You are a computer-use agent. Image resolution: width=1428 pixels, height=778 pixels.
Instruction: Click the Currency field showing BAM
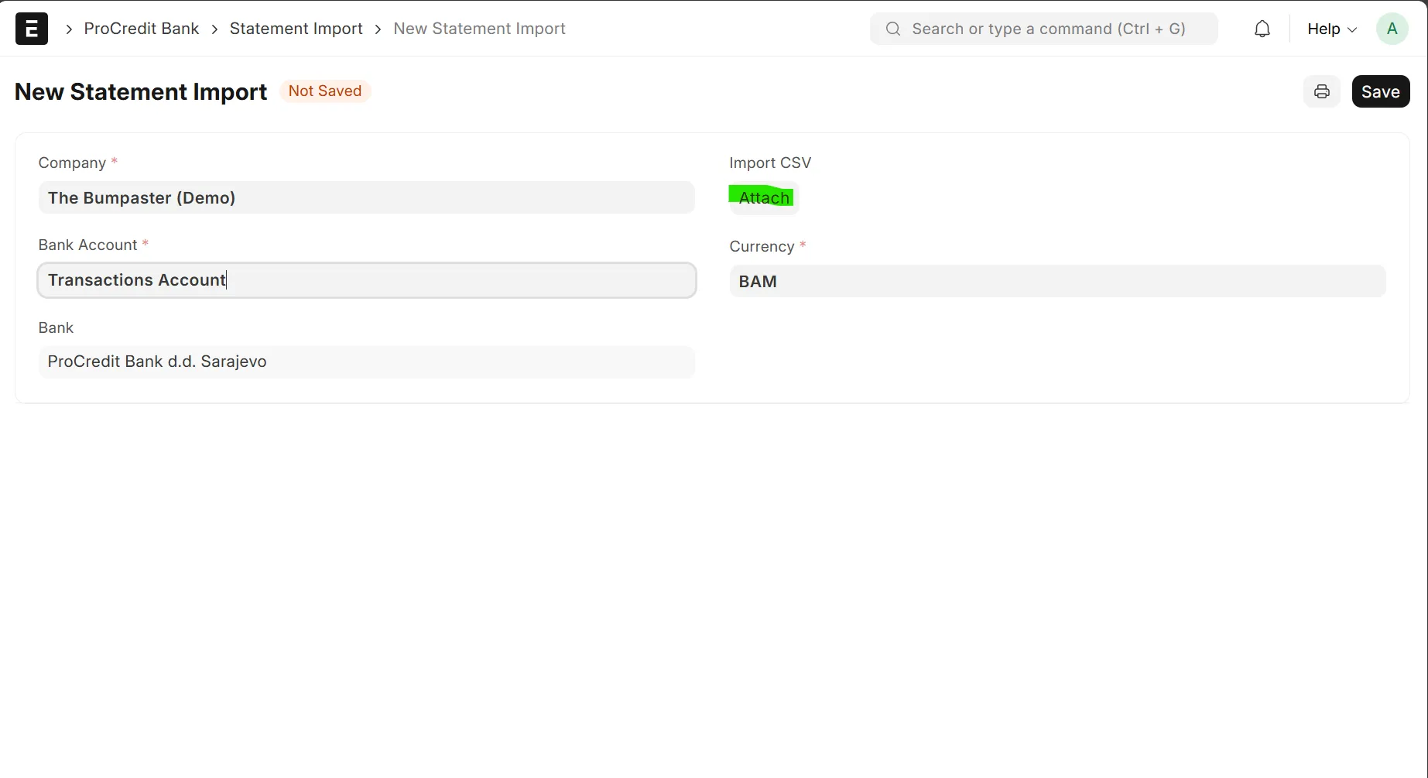point(1057,281)
